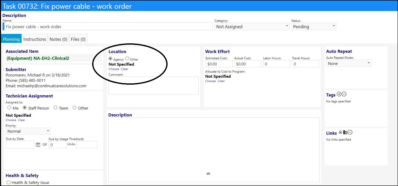Click Choose under Technician Assignment
The height and width of the screenshot is (186, 398).
tap(11, 120)
